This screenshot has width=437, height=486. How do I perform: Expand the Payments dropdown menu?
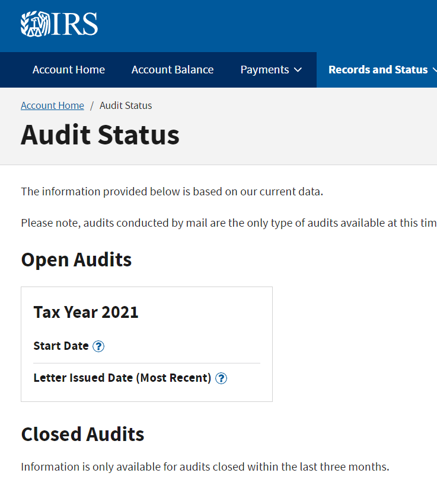[271, 70]
